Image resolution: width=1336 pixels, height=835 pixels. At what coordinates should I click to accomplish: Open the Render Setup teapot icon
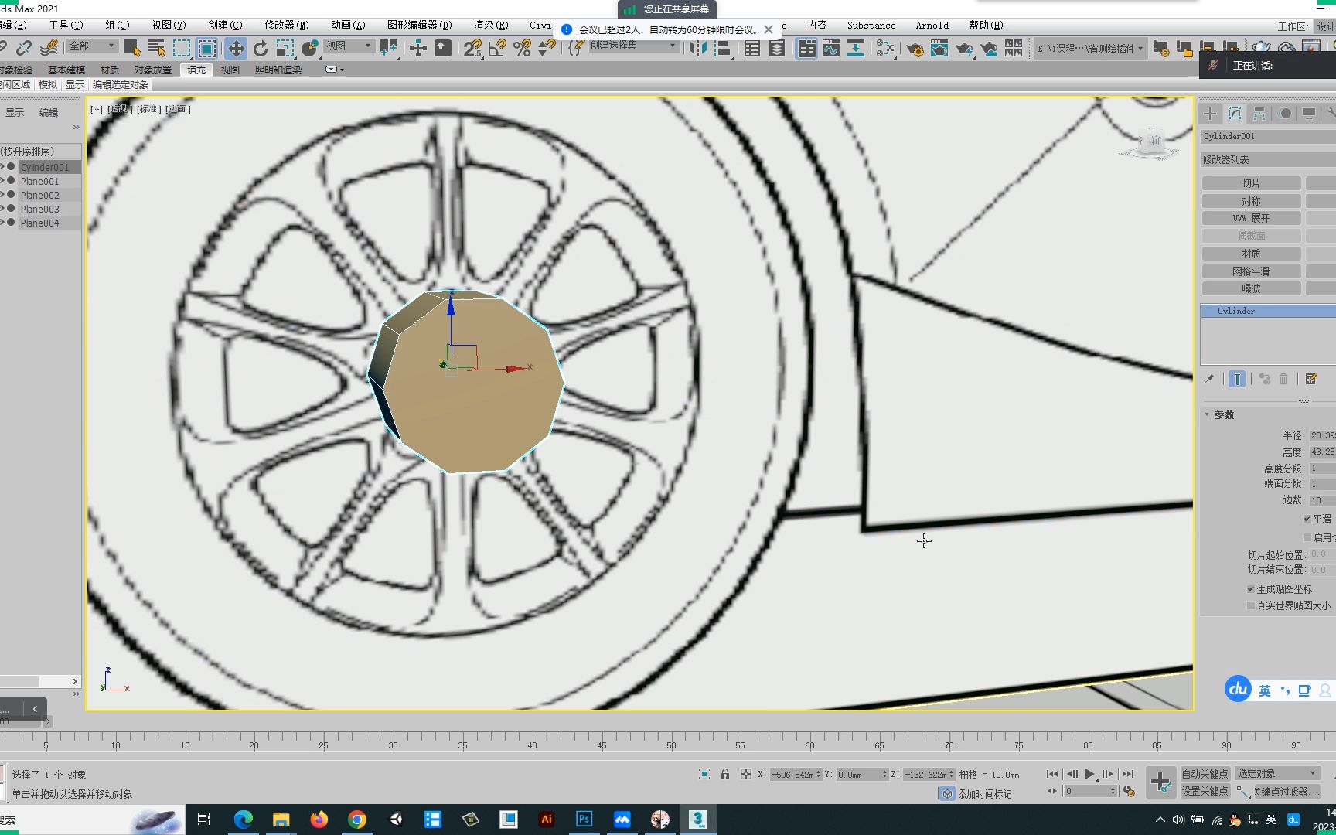coord(915,48)
